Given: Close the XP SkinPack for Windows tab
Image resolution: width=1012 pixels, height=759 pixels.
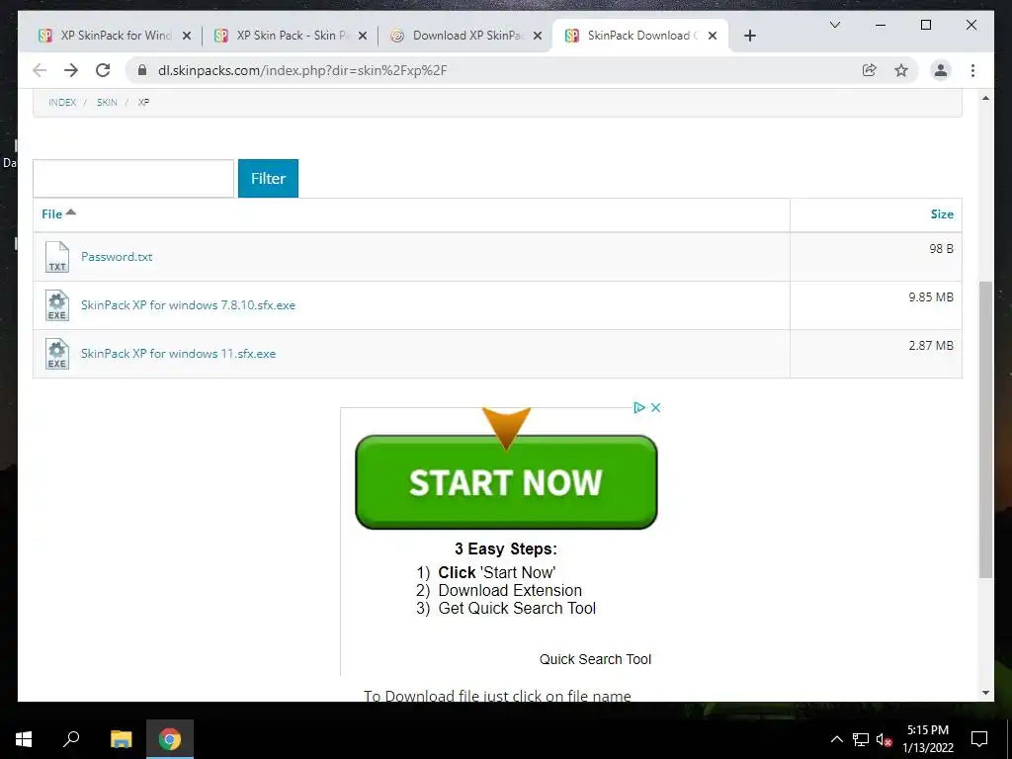Looking at the screenshot, I should click(187, 36).
